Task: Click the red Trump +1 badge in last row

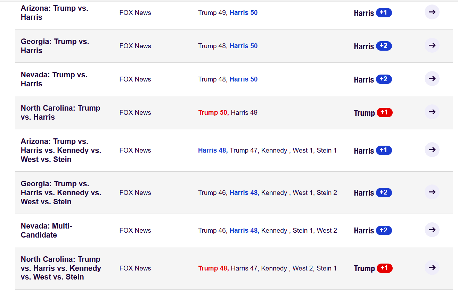Action: click(x=384, y=268)
